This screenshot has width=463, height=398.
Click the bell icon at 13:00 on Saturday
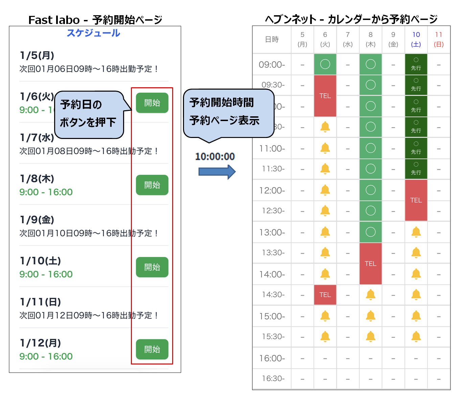pyautogui.click(x=416, y=232)
